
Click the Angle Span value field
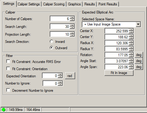(117, 67)
